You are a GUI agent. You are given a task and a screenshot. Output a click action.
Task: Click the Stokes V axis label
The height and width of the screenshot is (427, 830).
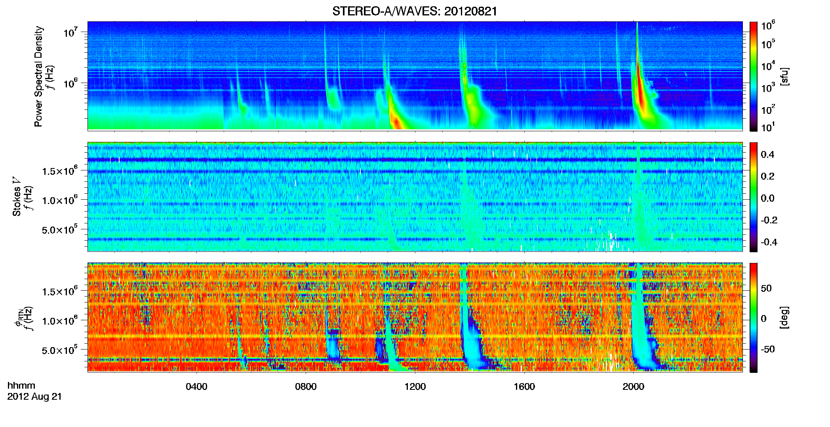click(x=17, y=196)
